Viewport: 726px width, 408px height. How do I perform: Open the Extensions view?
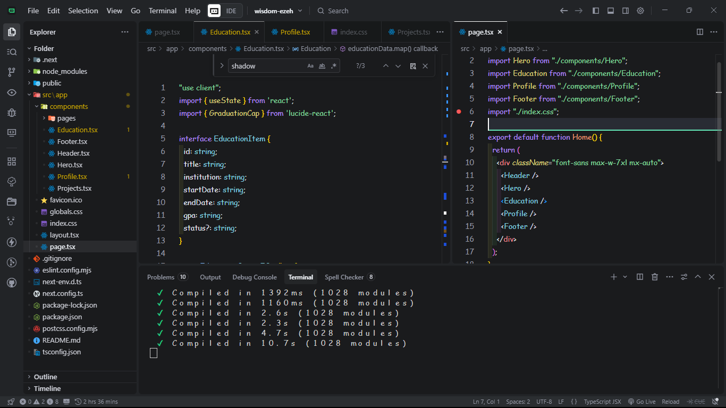coord(12,161)
